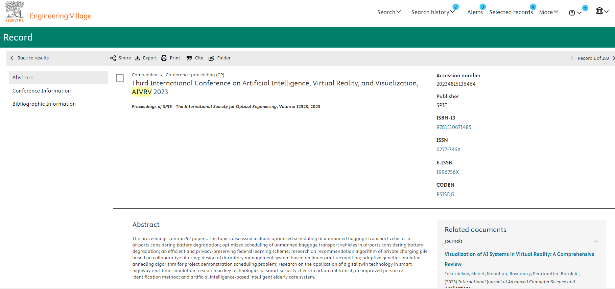Open the Search dropdown menu
The height and width of the screenshot is (289, 615).
(389, 12)
